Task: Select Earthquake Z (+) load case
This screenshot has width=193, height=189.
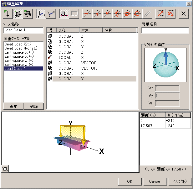Action: click(x=24, y=60)
